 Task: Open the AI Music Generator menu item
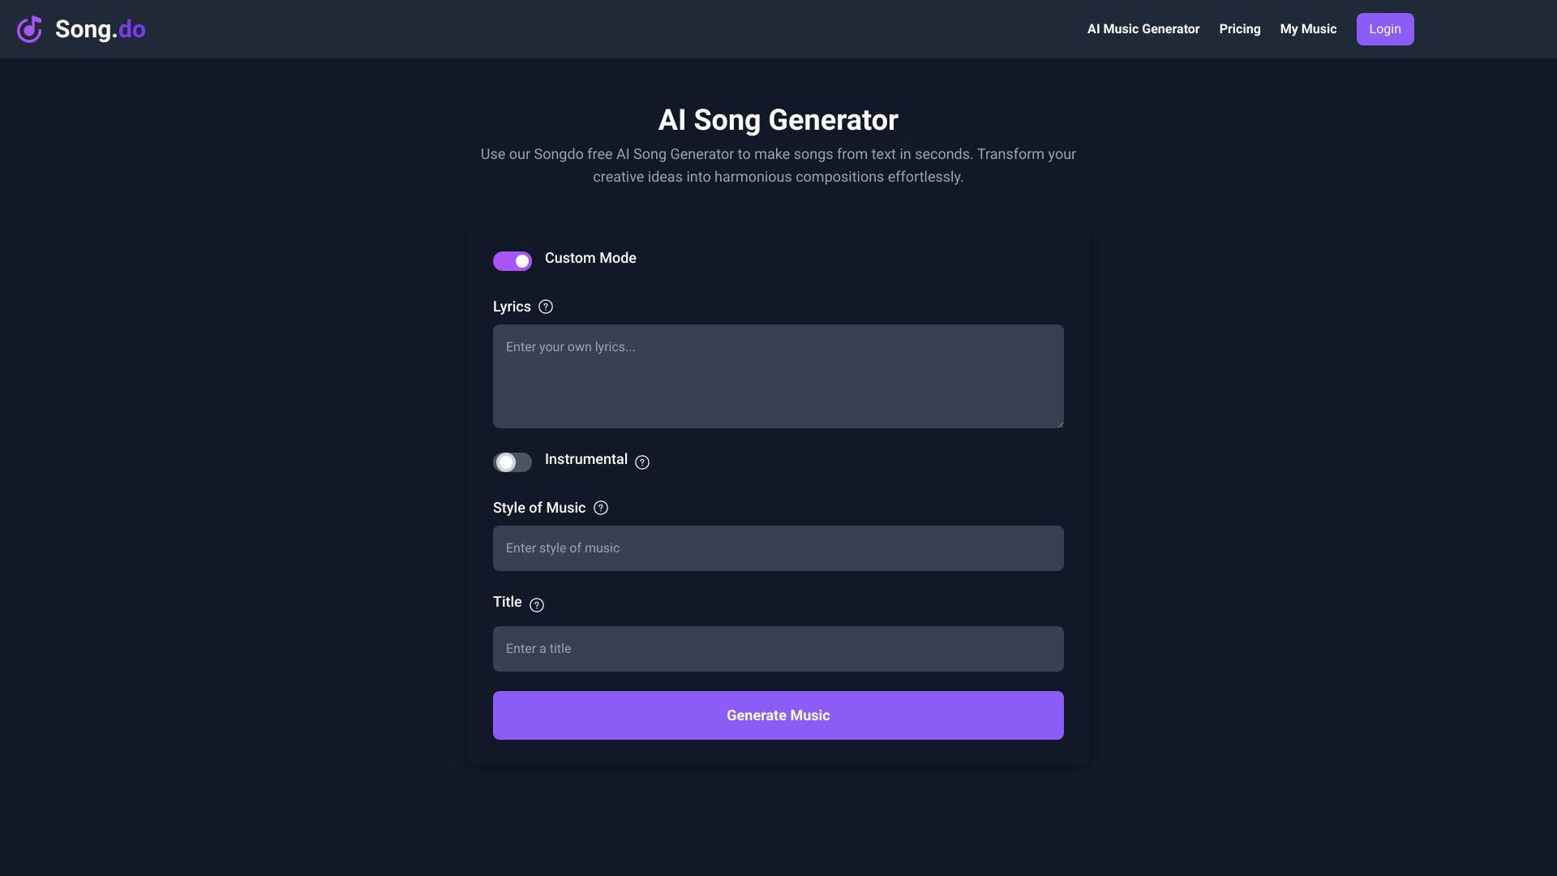pos(1142,29)
